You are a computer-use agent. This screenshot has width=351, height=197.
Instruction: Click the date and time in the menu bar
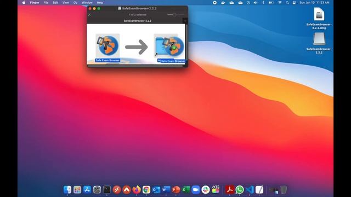tap(314, 3)
